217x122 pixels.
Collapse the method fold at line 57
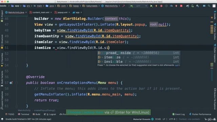[17, 83]
